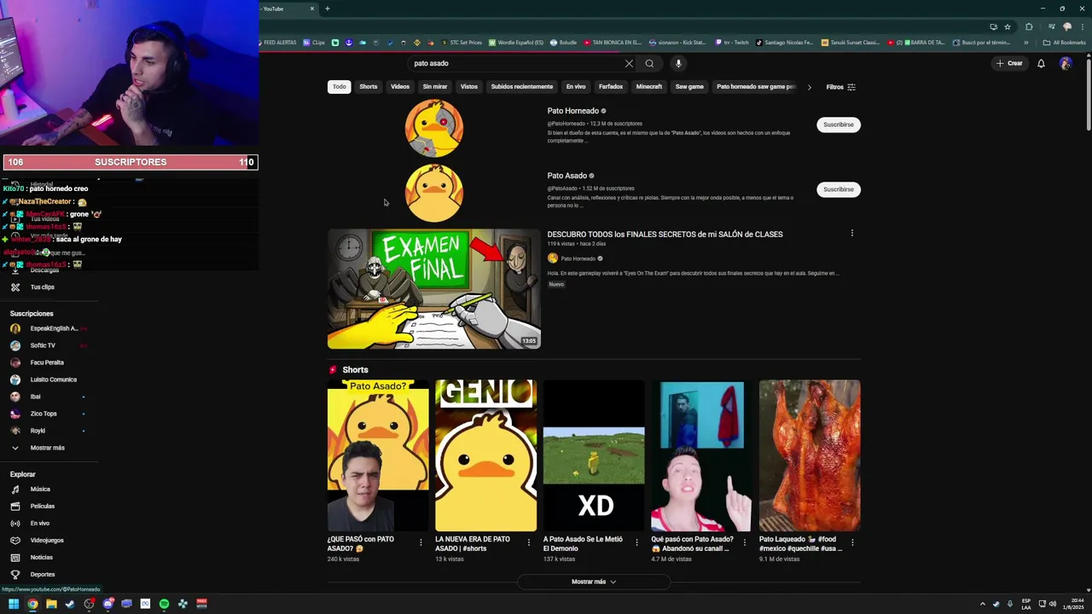
Task: Open the Pato Asado channel name link
Action: pos(567,176)
